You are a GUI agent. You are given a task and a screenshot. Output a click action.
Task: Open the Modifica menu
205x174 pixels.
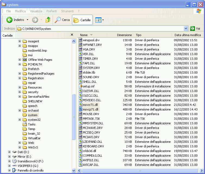pyautogui.click(x=20, y=11)
